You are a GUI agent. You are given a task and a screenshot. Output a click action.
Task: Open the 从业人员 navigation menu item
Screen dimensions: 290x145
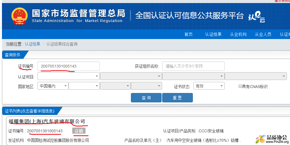coord(263,34)
